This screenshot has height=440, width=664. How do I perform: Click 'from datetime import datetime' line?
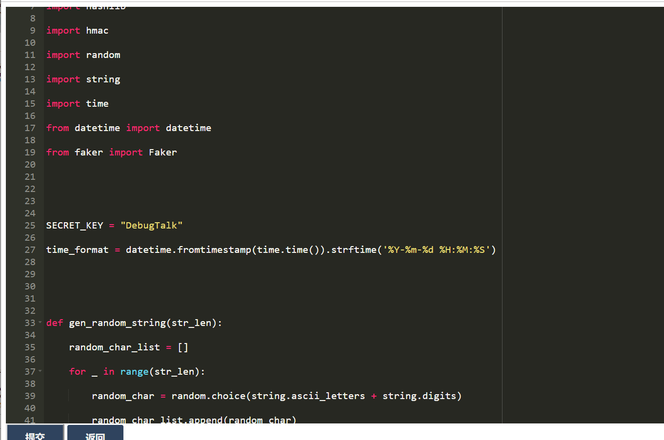click(129, 128)
